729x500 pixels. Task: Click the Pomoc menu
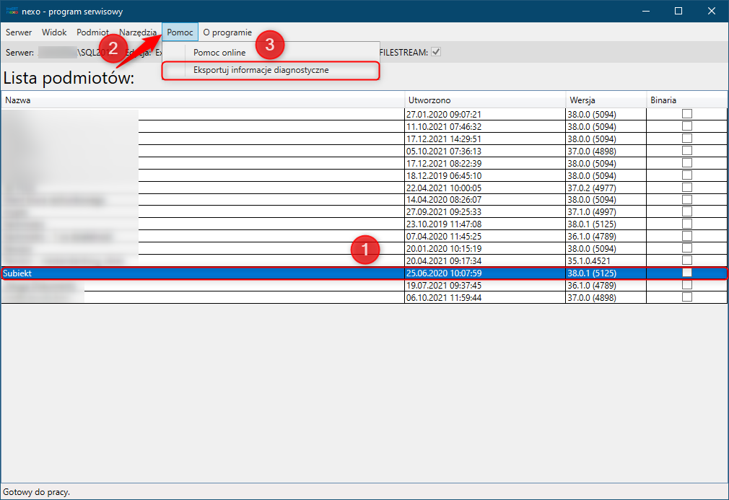pyautogui.click(x=180, y=32)
